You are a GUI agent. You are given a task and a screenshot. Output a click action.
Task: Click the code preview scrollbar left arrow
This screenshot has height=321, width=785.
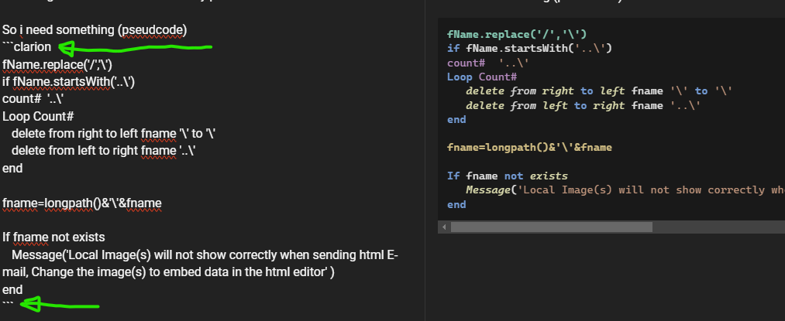444,227
